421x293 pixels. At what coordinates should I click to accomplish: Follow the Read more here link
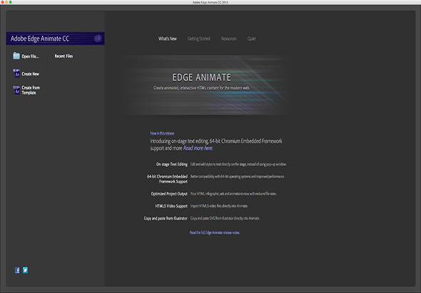coord(198,148)
